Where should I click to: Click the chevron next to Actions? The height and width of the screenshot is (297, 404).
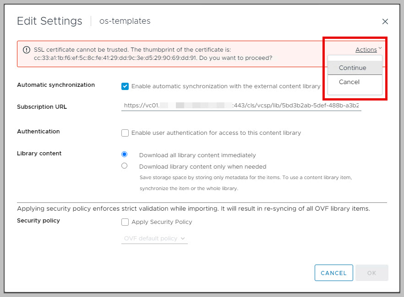[380, 48]
